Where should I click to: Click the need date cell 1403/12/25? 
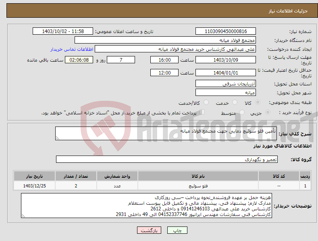click(x=35, y=186)
